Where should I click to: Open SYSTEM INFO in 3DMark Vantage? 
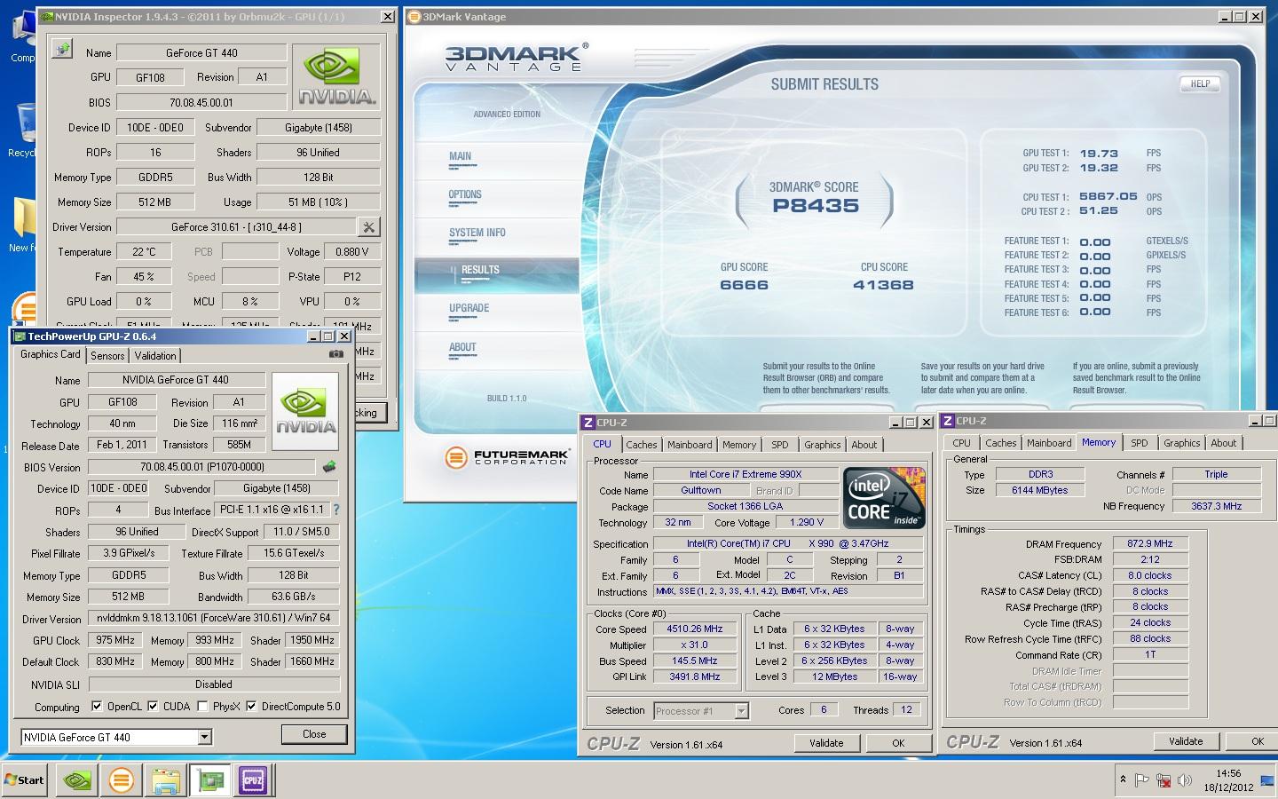[x=496, y=235]
